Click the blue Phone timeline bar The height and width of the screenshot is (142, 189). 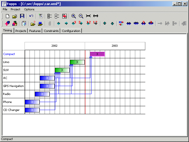click(x=32, y=102)
